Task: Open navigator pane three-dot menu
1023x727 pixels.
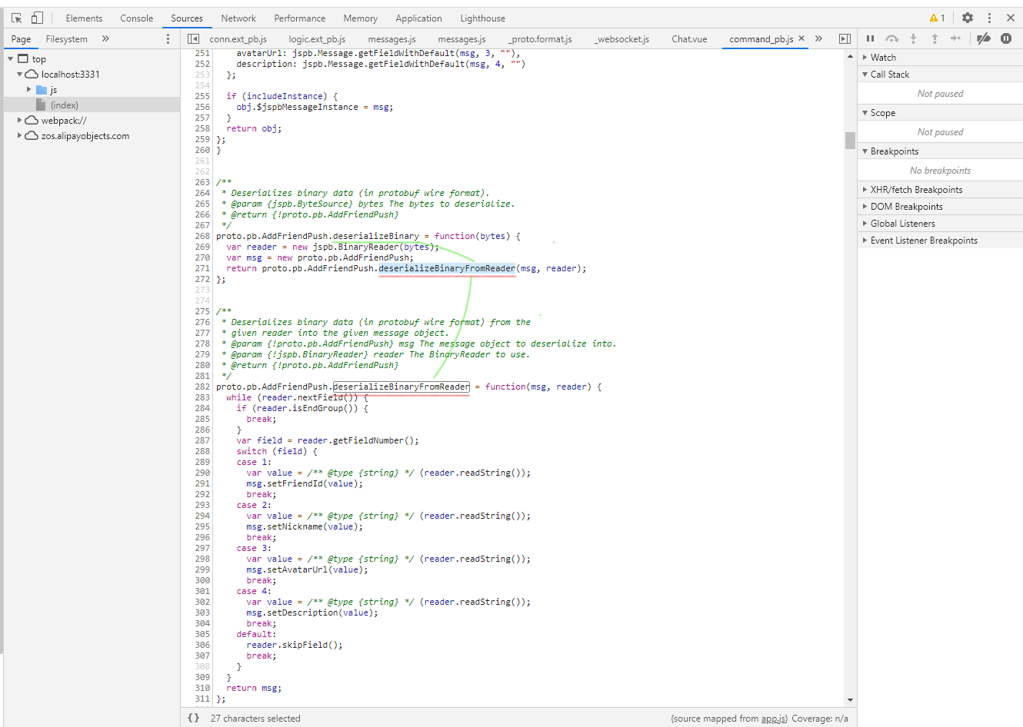Action: (168, 38)
